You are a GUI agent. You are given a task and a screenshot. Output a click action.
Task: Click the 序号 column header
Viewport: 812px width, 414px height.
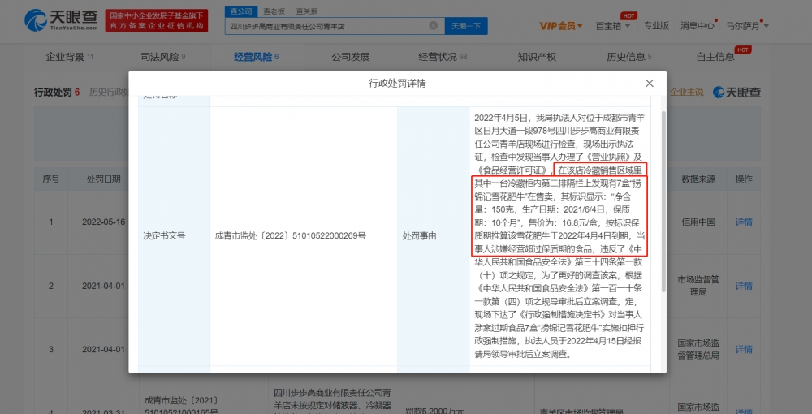50,179
